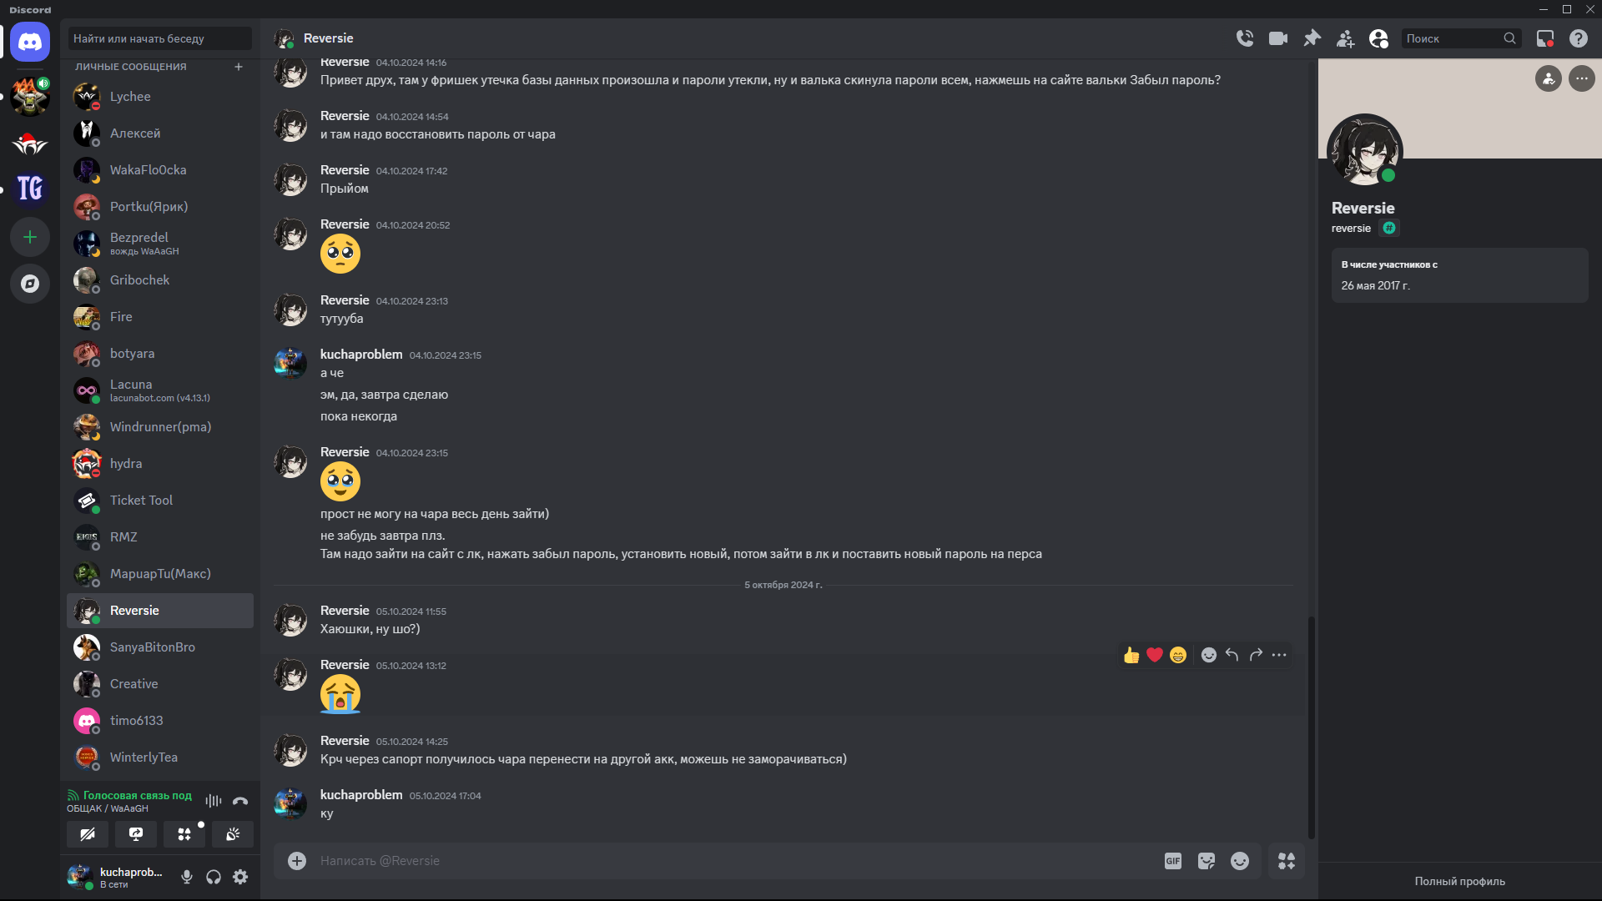Open the SanyaBitonBro conversation
This screenshot has width=1602, height=901.
coord(153,647)
